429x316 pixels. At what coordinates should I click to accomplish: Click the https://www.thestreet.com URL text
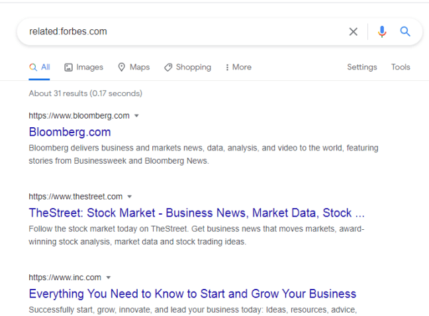(75, 197)
